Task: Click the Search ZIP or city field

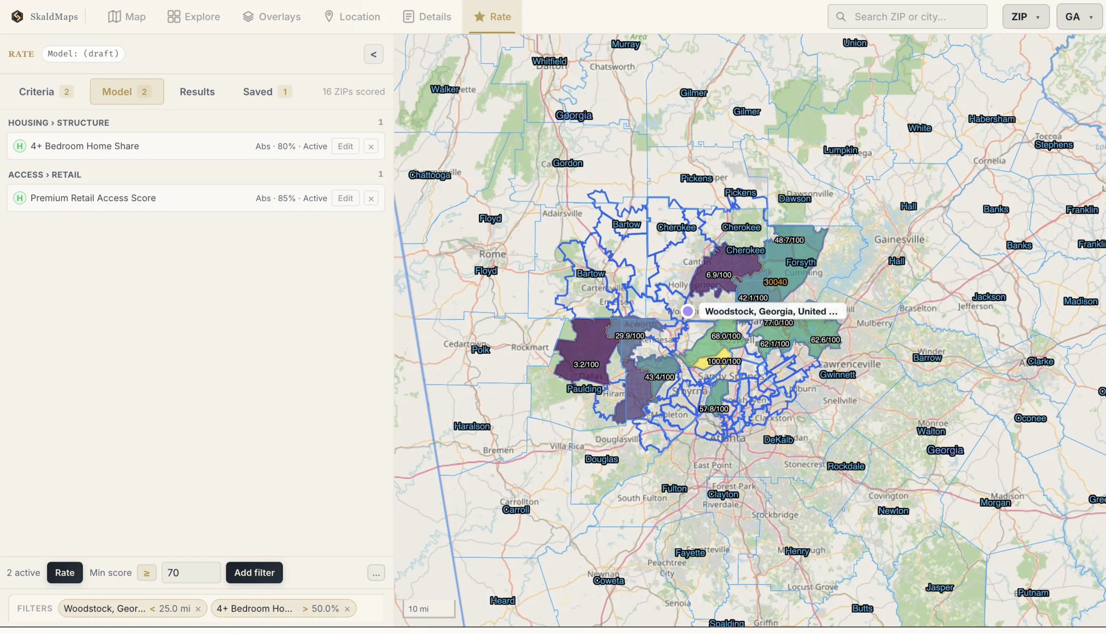Action: click(907, 17)
